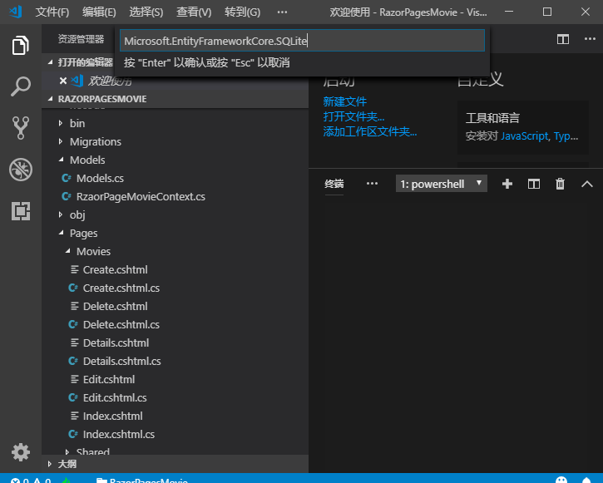This screenshot has width=603, height=483.
Task: Open Edit.cshtml.cs file
Action: pyautogui.click(x=115, y=397)
